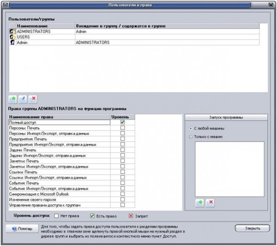Toggle Изменение своего пароля checkbox
The height and width of the screenshot is (246, 277).
point(123,199)
